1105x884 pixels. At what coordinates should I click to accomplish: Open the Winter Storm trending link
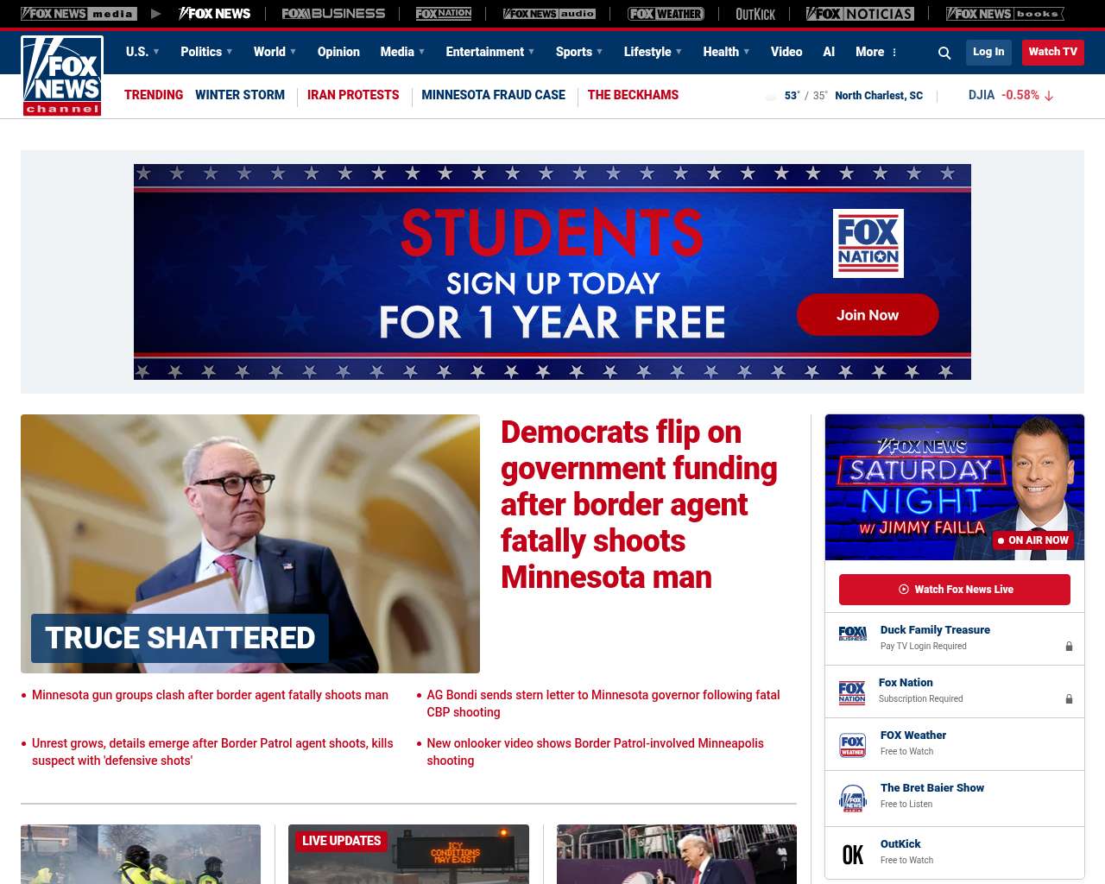point(240,95)
